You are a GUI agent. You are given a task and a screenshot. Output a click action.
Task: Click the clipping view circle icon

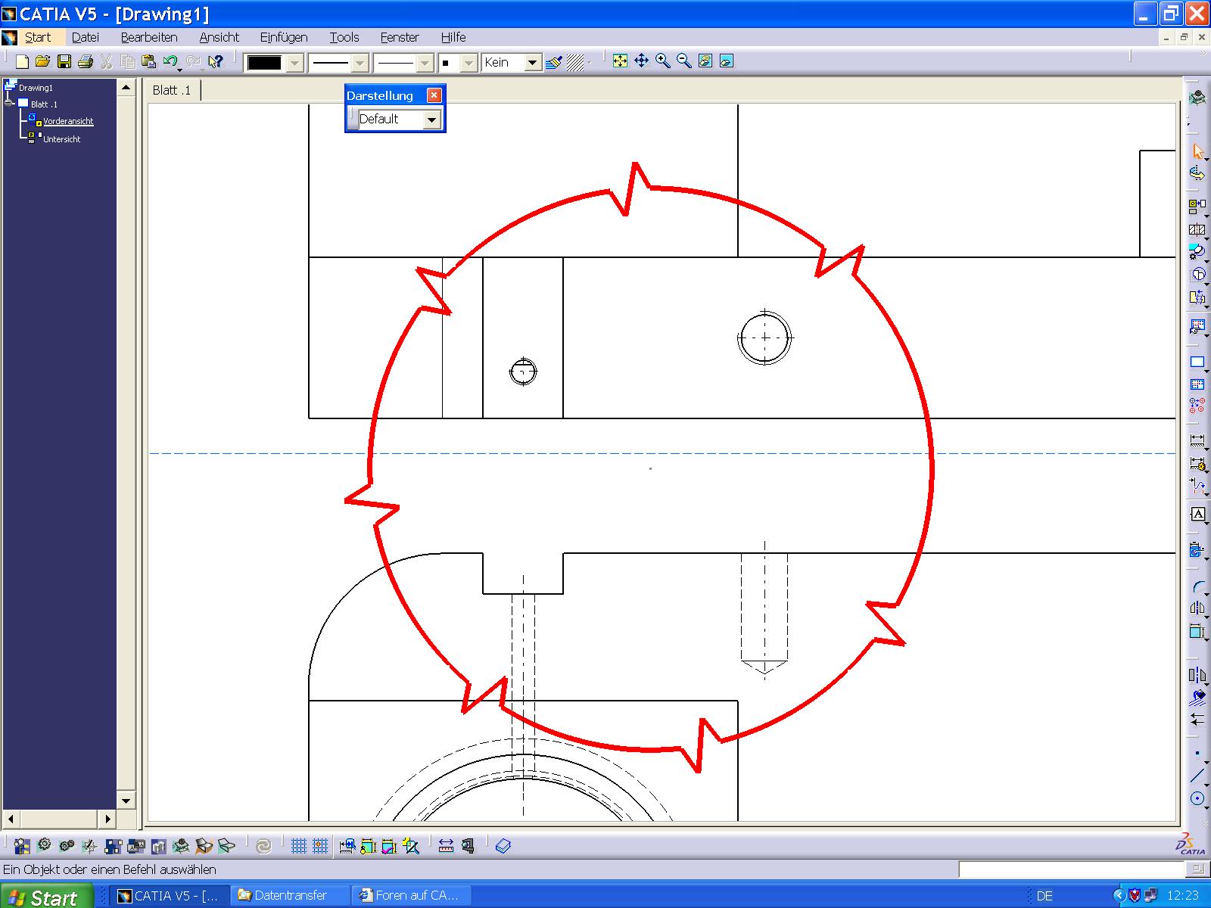tap(1197, 274)
